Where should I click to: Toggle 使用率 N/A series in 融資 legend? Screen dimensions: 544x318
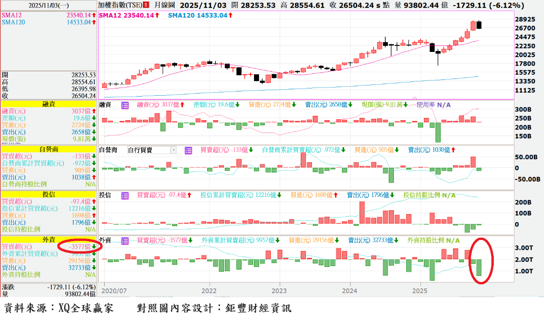click(x=433, y=105)
